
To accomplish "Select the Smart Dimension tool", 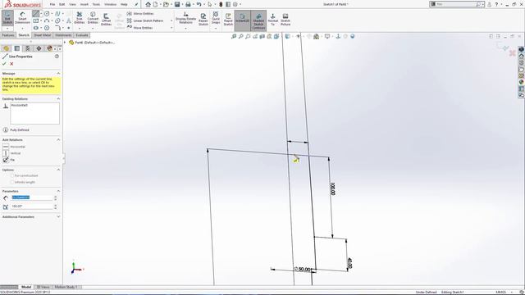I will [22, 18].
